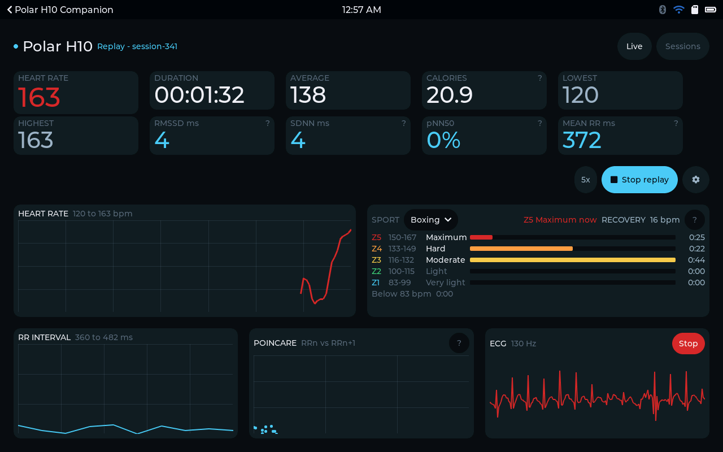Open the zone panel help button
The image size is (723, 452).
[695, 220]
